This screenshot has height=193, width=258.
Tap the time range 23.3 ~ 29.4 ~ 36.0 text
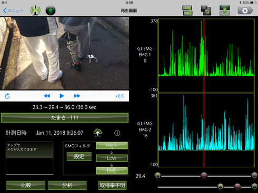[x=64, y=107]
